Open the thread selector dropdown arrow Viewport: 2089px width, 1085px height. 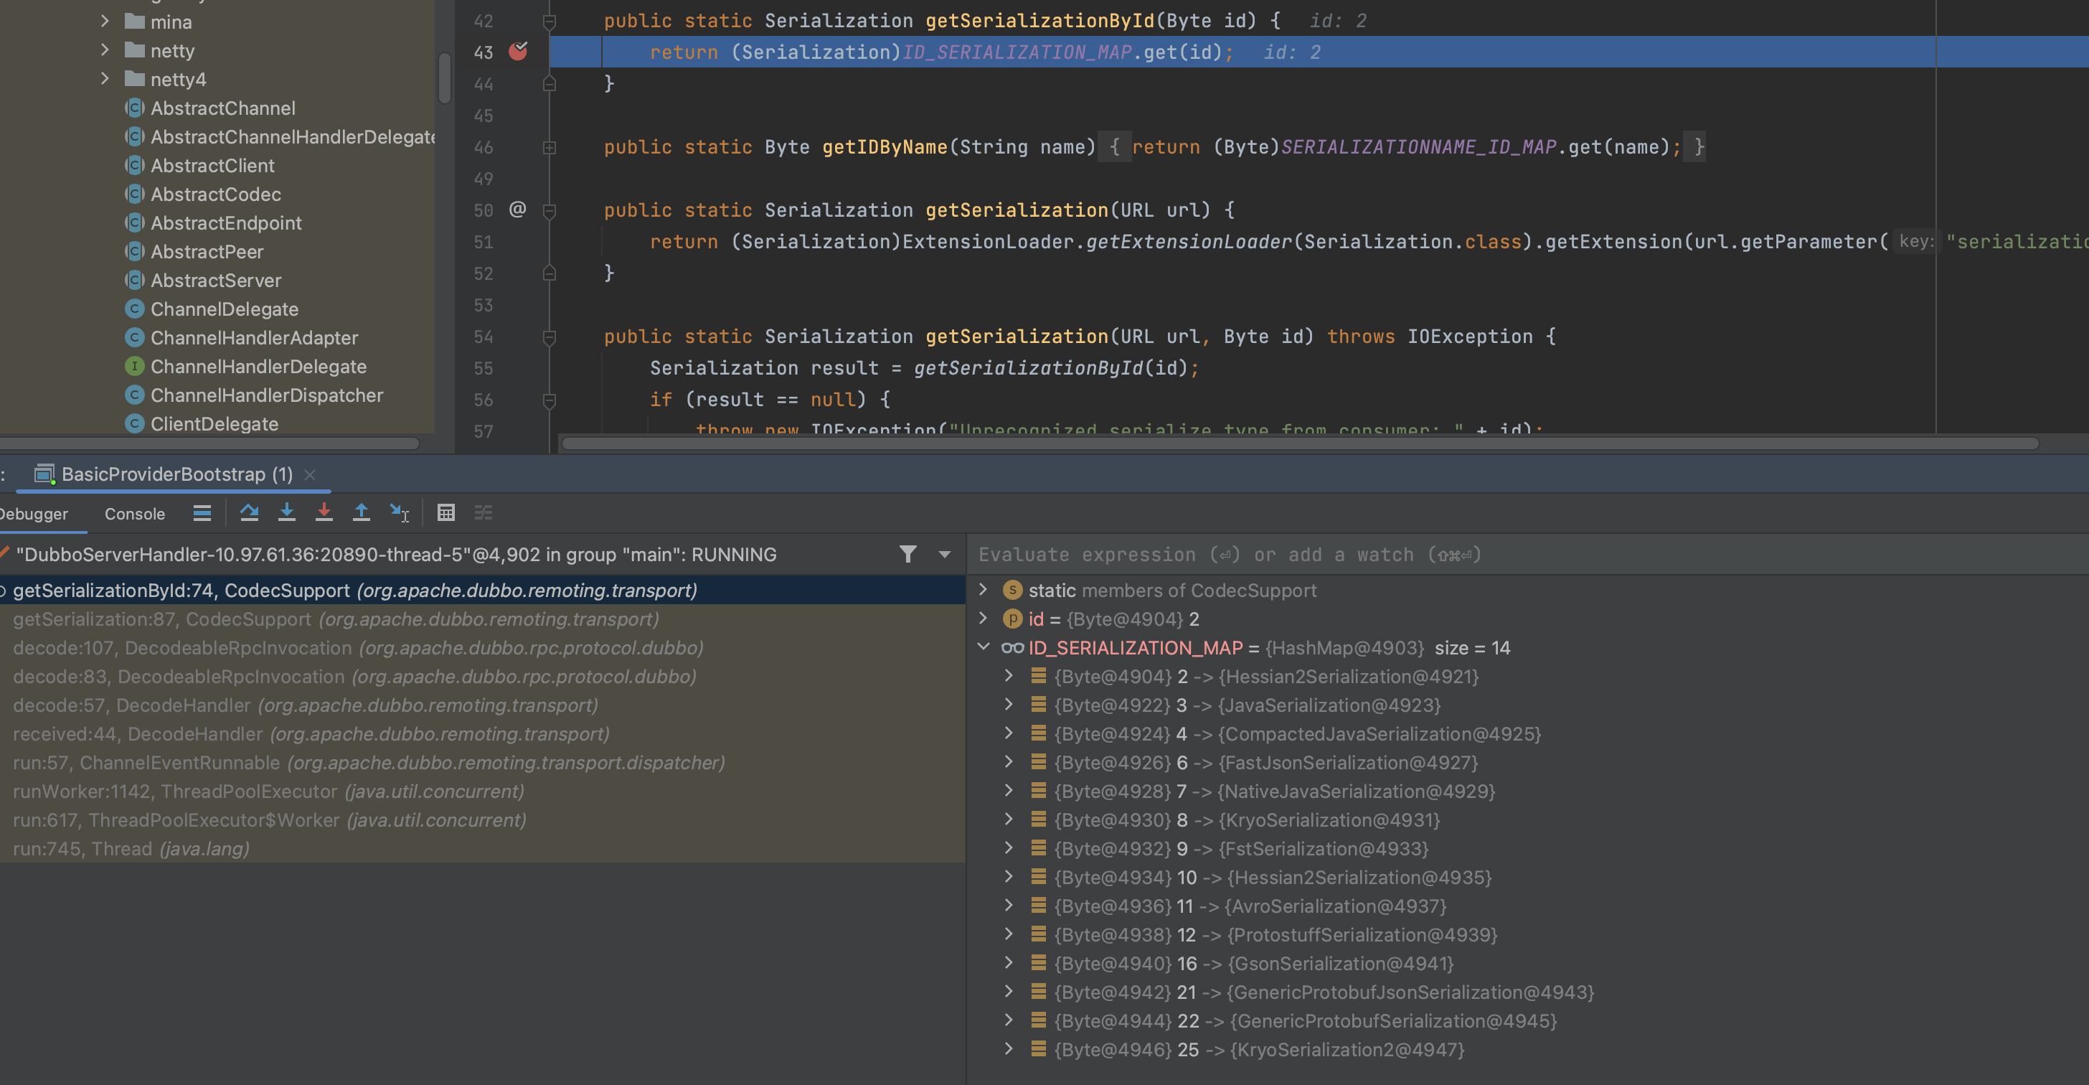pos(944,555)
